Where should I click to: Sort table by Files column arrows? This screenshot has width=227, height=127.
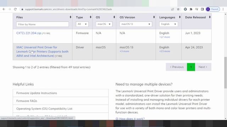[71, 17]
